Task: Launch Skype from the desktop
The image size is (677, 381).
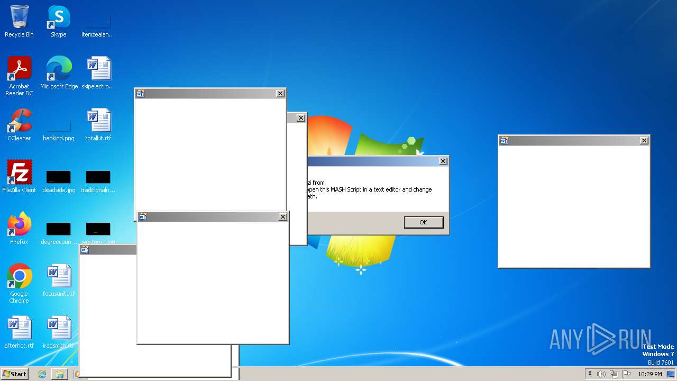Action: pos(59,21)
